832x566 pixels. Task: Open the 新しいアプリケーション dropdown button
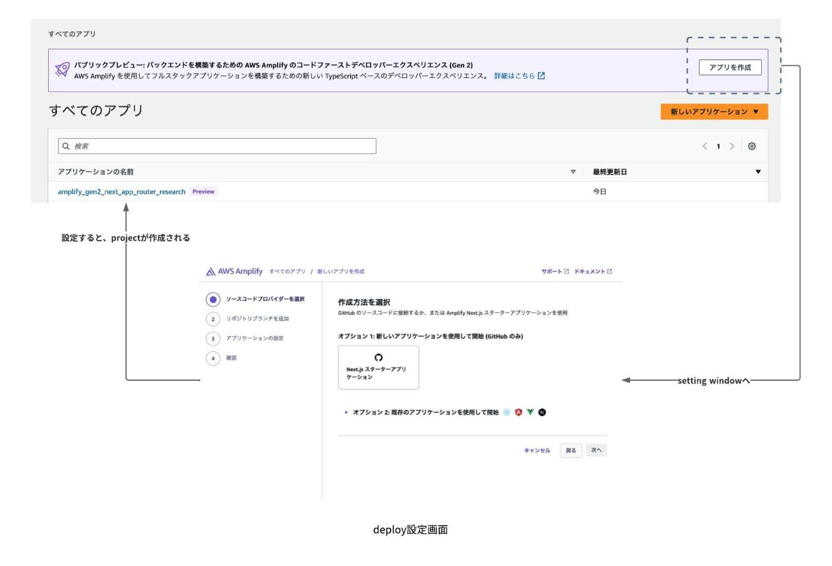click(x=714, y=112)
